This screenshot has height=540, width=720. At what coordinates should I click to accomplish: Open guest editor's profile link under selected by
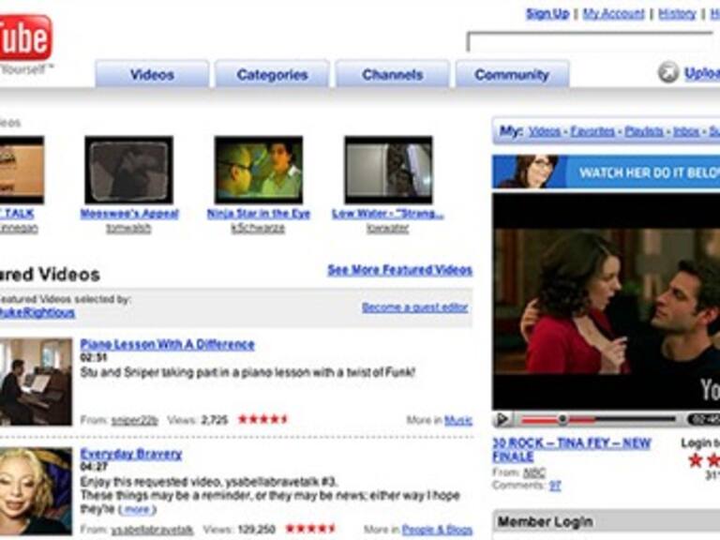click(37, 313)
